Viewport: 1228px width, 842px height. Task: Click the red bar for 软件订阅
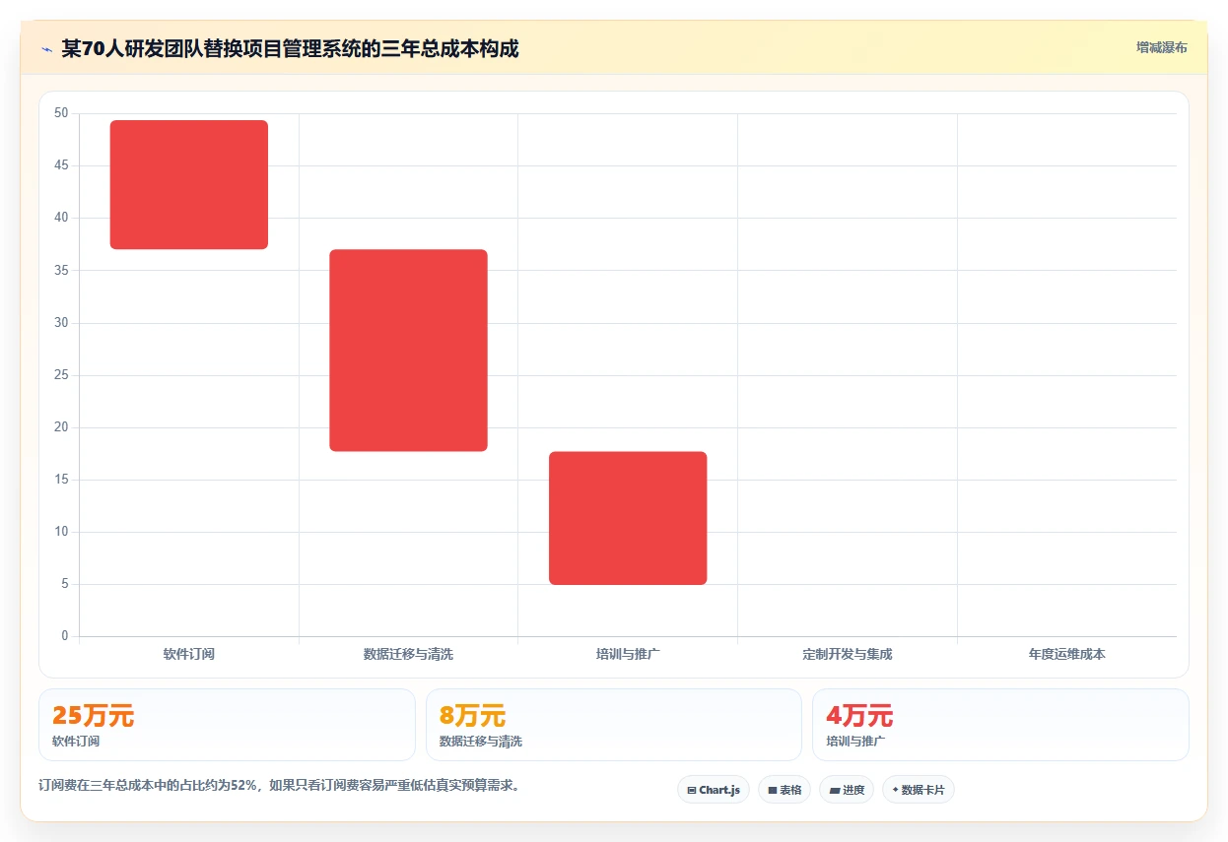pyautogui.click(x=189, y=184)
